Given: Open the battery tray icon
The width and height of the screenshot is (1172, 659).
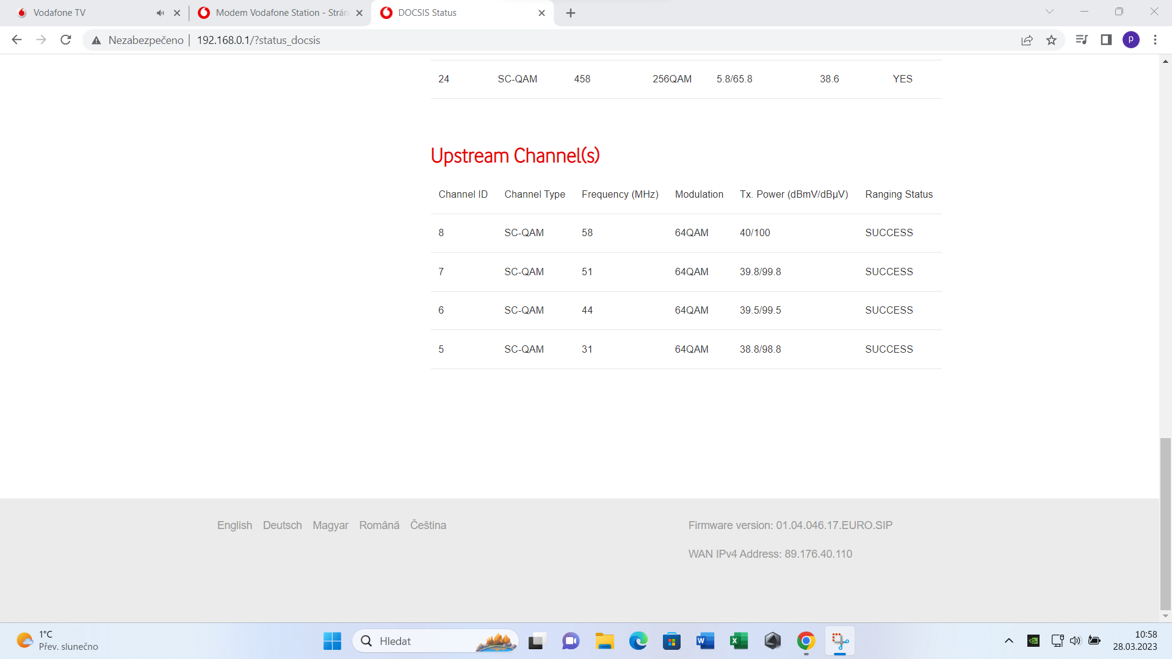Looking at the screenshot, I should pyautogui.click(x=1094, y=641).
